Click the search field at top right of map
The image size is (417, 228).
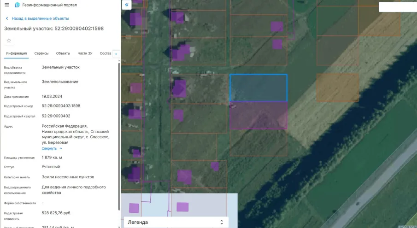(x=397, y=7)
